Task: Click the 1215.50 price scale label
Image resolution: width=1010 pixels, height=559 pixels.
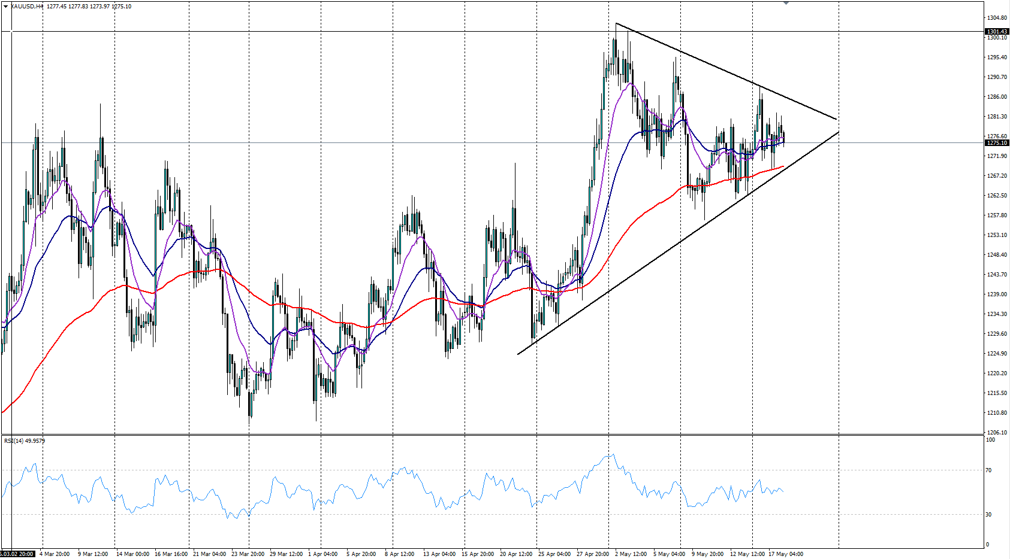Action: click(x=997, y=393)
